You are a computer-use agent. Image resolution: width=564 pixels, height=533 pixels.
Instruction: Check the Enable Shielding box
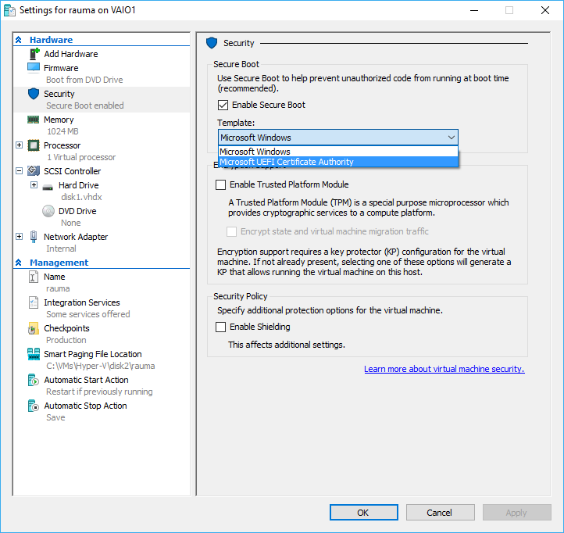point(221,327)
